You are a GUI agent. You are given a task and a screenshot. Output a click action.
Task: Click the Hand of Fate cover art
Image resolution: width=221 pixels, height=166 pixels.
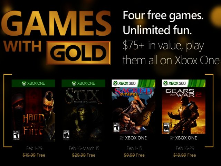33,114
